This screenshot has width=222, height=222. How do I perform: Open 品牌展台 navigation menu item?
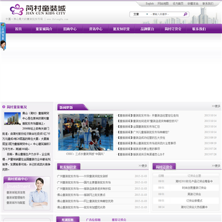147,29
